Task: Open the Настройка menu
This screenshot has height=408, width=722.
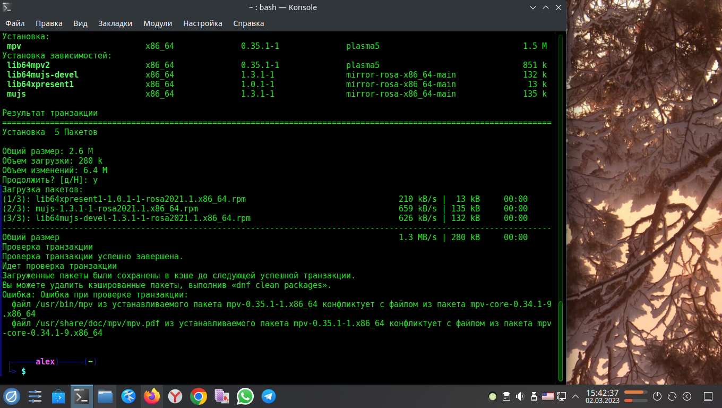Action: tap(202, 23)
